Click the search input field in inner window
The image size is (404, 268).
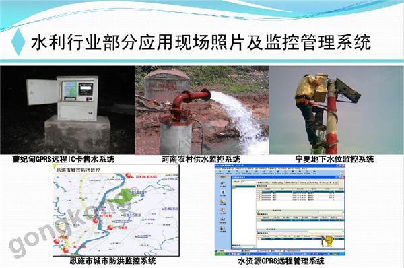[x=248, y=182]
